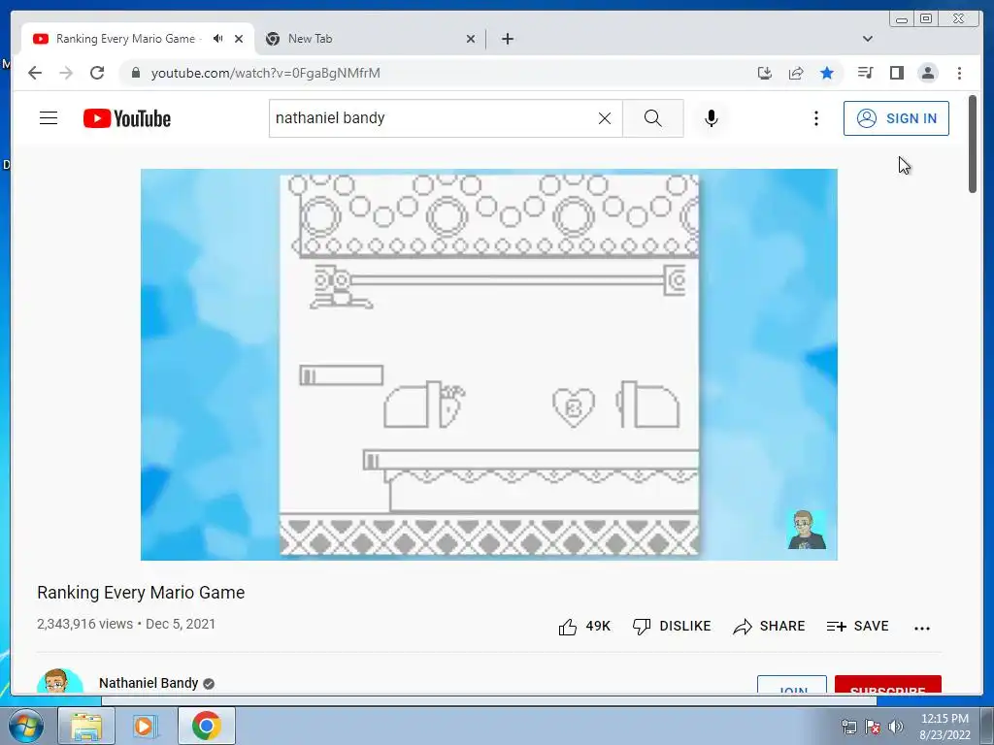Click the taskbar clock showing 12:15 PM
The image size is (994, 745).
click(944, 727)
